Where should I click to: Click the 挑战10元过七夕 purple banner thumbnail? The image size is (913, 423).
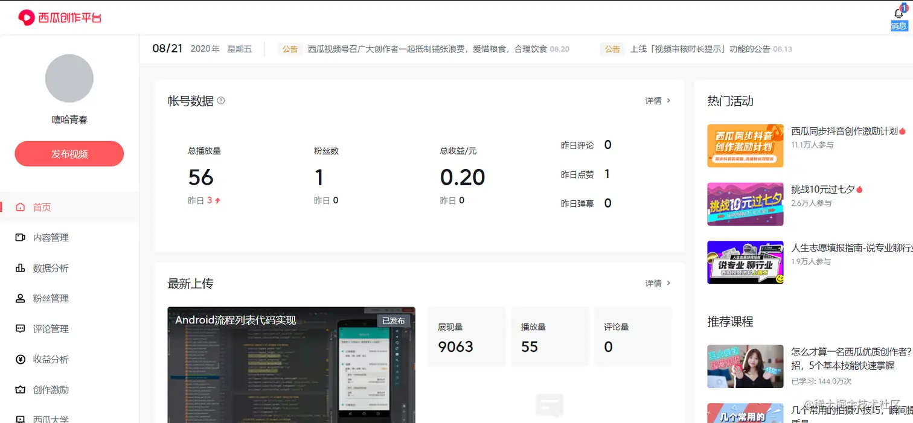[745, 204]
